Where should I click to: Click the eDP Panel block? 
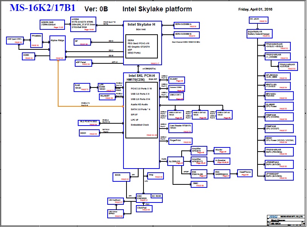[83, 63]
